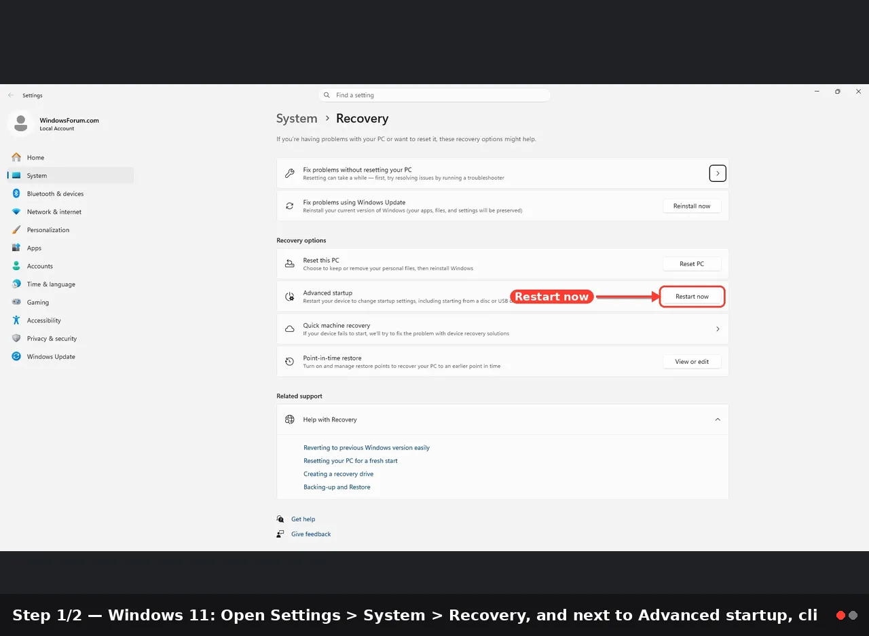The height and width of the screenshot is (636, 869).
Task: Click the Accounts person icon
Action: pos(16,266)
